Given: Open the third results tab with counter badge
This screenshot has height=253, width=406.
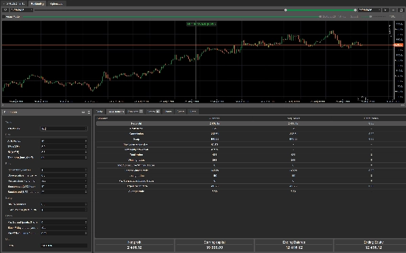Looking at the screenshot, I should [x=135, y=112].
